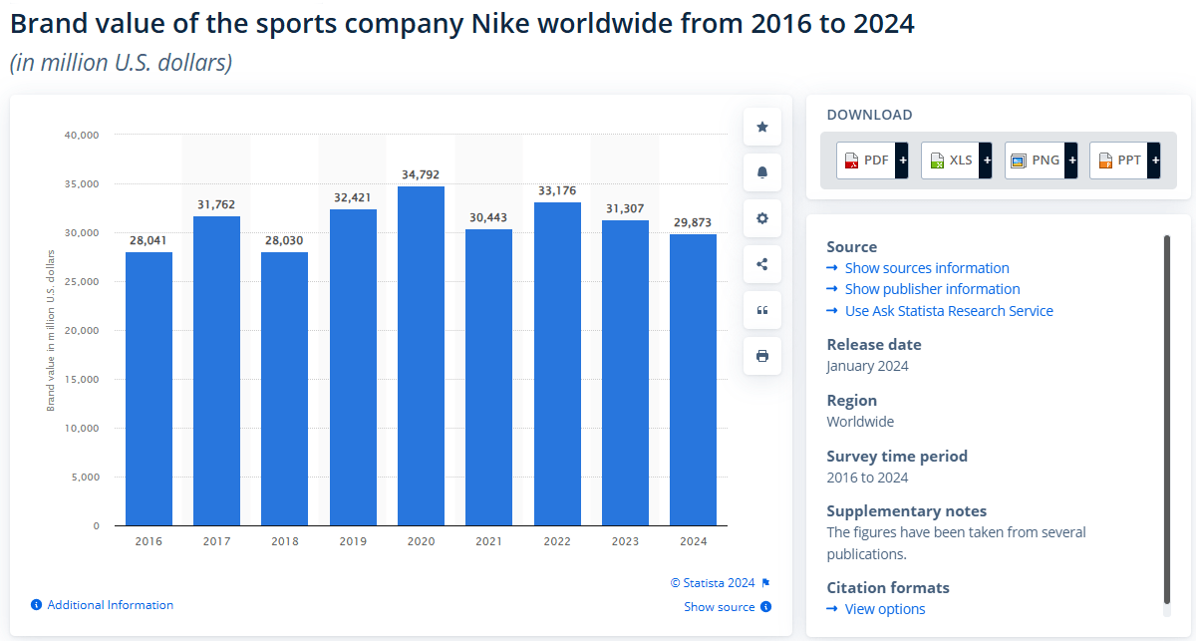Click the quotation citation icon
Screen dimensions: 1196x641
[x=762, y=310]
